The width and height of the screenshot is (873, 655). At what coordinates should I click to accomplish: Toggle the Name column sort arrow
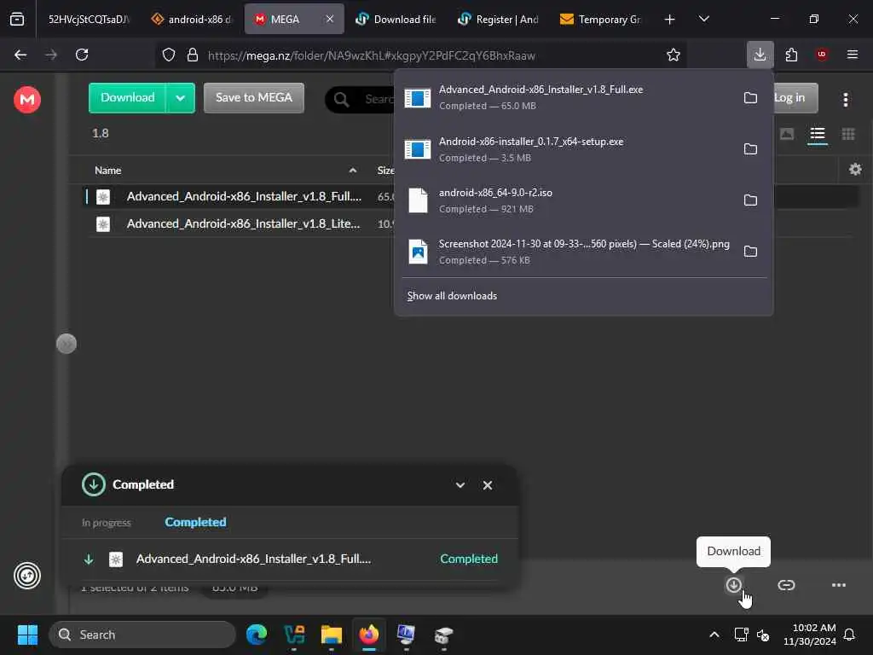click(352, 171)
